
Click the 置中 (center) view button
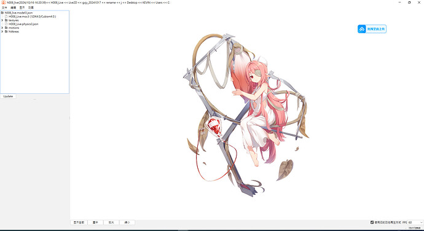point(95,222)
